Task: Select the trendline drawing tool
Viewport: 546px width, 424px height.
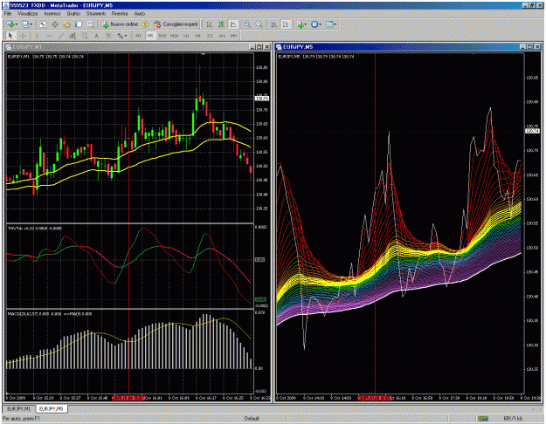Action: click(60, 36)
